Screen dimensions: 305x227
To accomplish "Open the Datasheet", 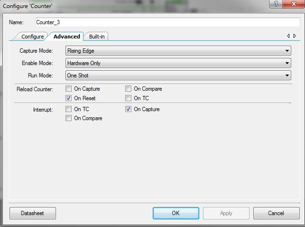I will (x=33, y=213).
